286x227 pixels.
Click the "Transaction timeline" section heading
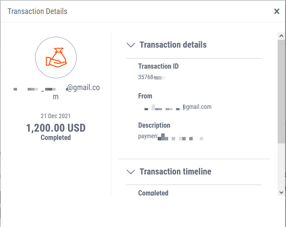[x=175, y=171]
